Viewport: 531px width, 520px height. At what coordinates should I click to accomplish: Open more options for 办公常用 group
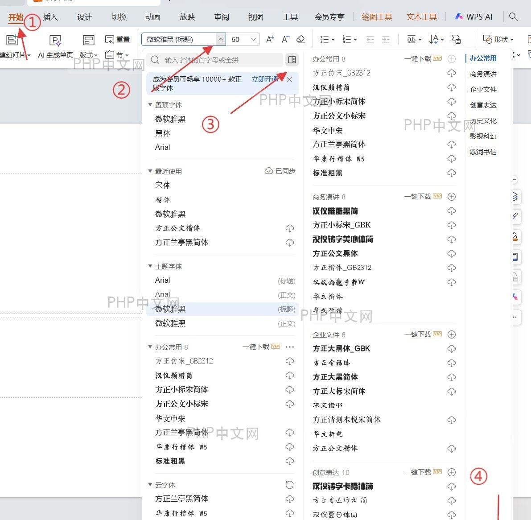click(290, 347)
